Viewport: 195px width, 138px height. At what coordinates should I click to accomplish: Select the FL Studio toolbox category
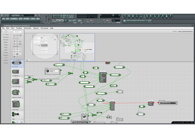(x=6, y=35)
